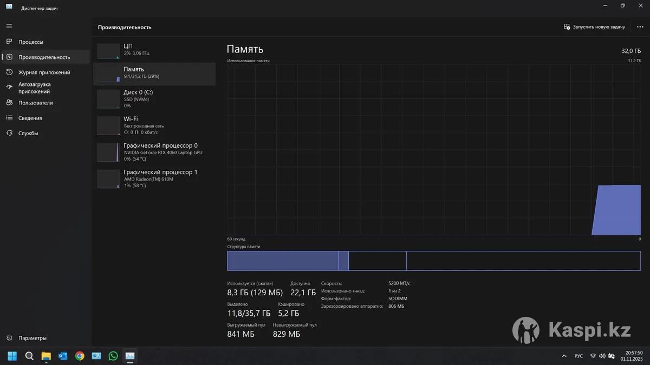Click the three-dot more options button
Image resolution: width=650 pixels, height=365 pixels.
640,26
